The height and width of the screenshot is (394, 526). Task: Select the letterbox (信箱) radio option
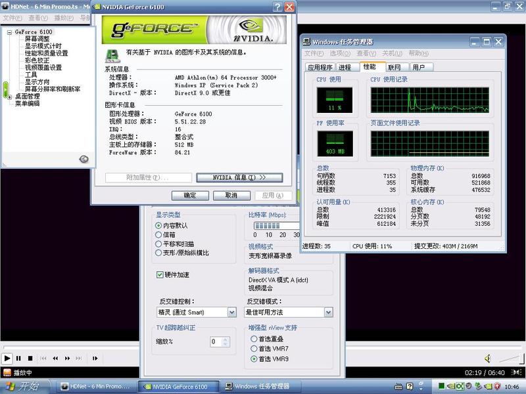click(158, 234)
